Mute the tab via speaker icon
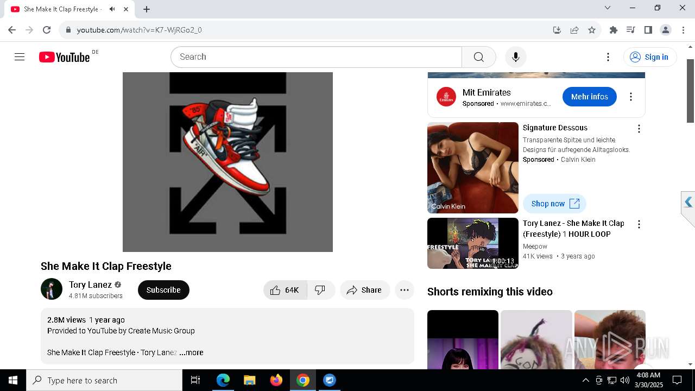The height and width of the screenshot is (391, 695). [x=112, y=9]
